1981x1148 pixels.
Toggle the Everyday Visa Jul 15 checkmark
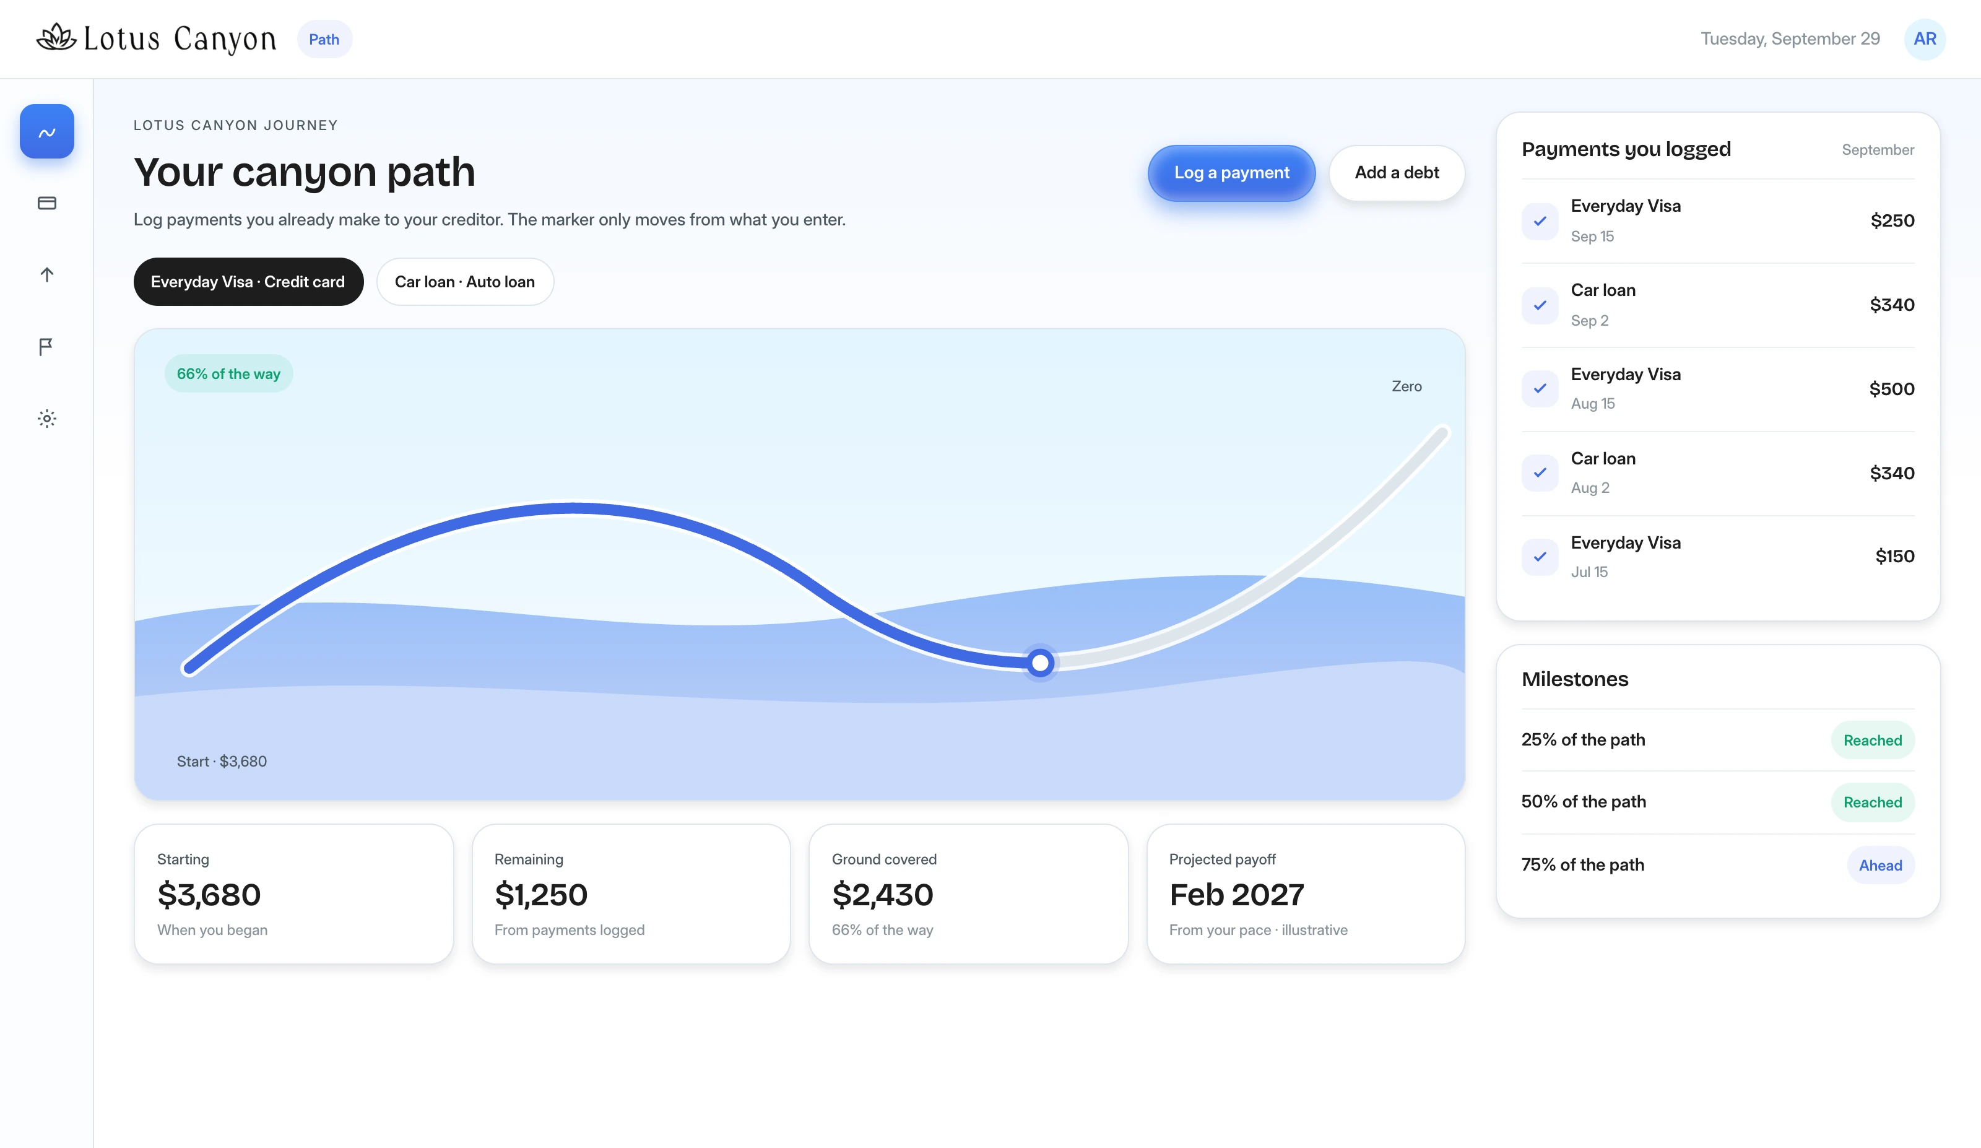(x=1539, y=557)
